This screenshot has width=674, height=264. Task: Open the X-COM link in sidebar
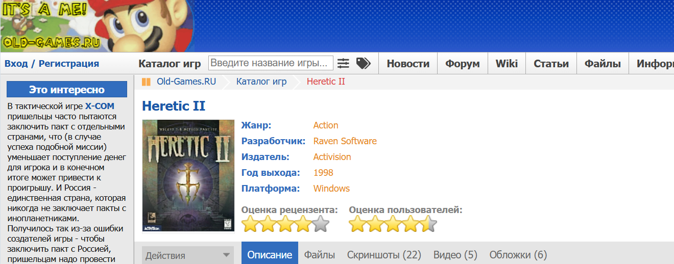point(100,106)
